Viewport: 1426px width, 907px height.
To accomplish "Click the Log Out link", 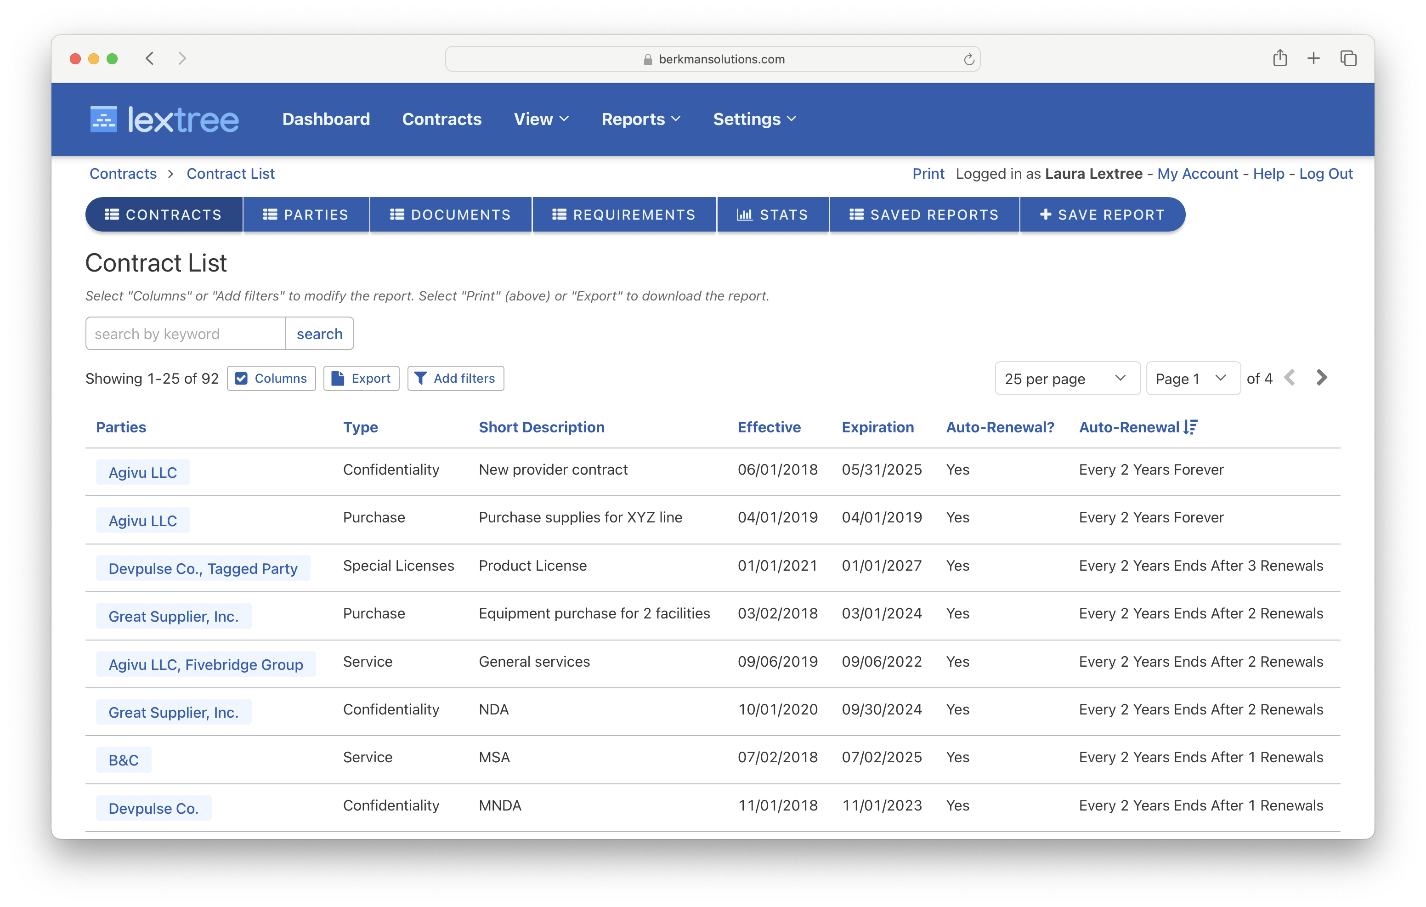I will 1326,174.
